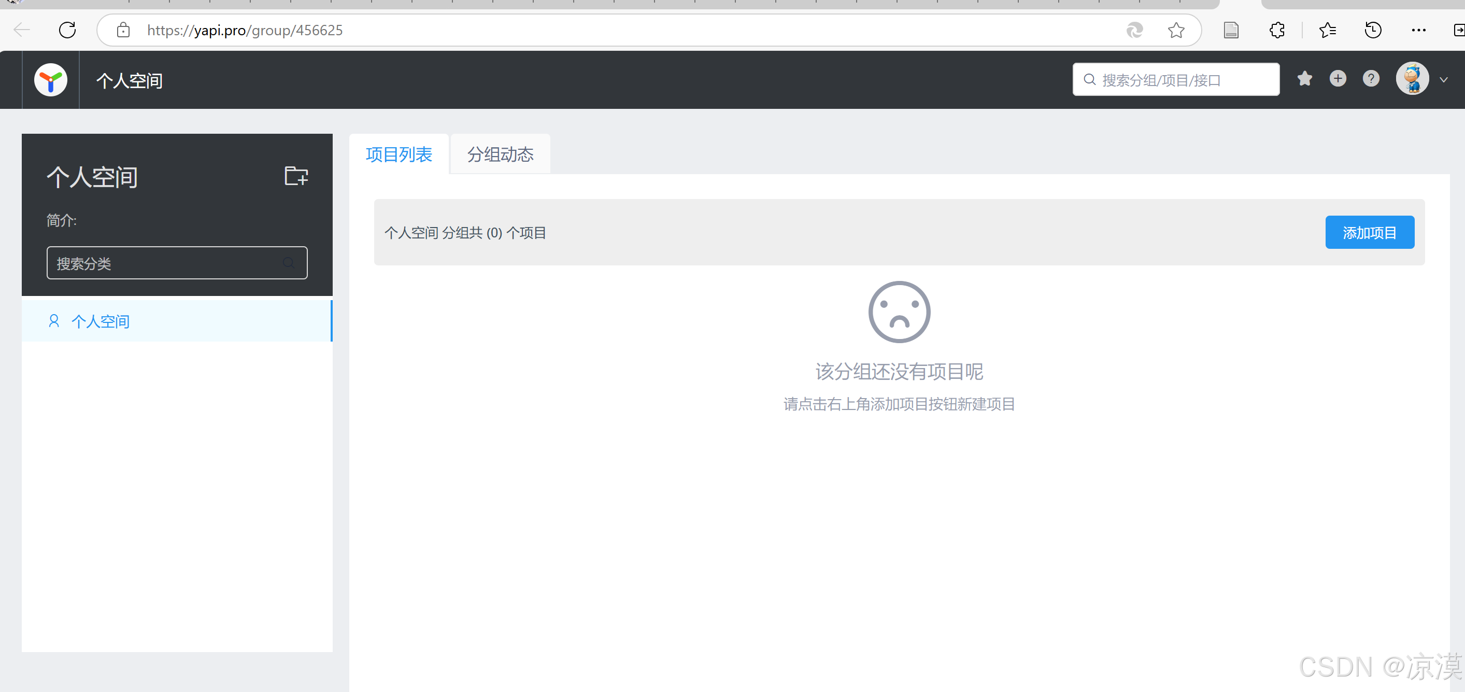Image resolution: width=1465 pixels, height=692 pixels.
Task: Click the magnifier in the 搜索分类 box
Action: [288, 263]
